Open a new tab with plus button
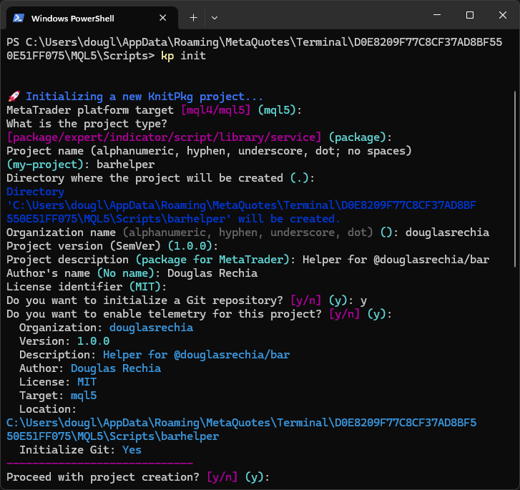 193,17
